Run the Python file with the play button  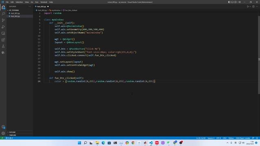click(x=248, y=6)
